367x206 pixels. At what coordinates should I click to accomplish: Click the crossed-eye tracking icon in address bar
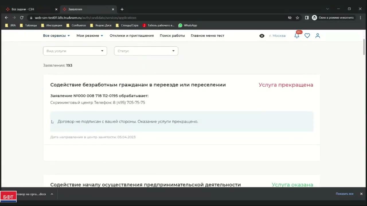[290, 17]
